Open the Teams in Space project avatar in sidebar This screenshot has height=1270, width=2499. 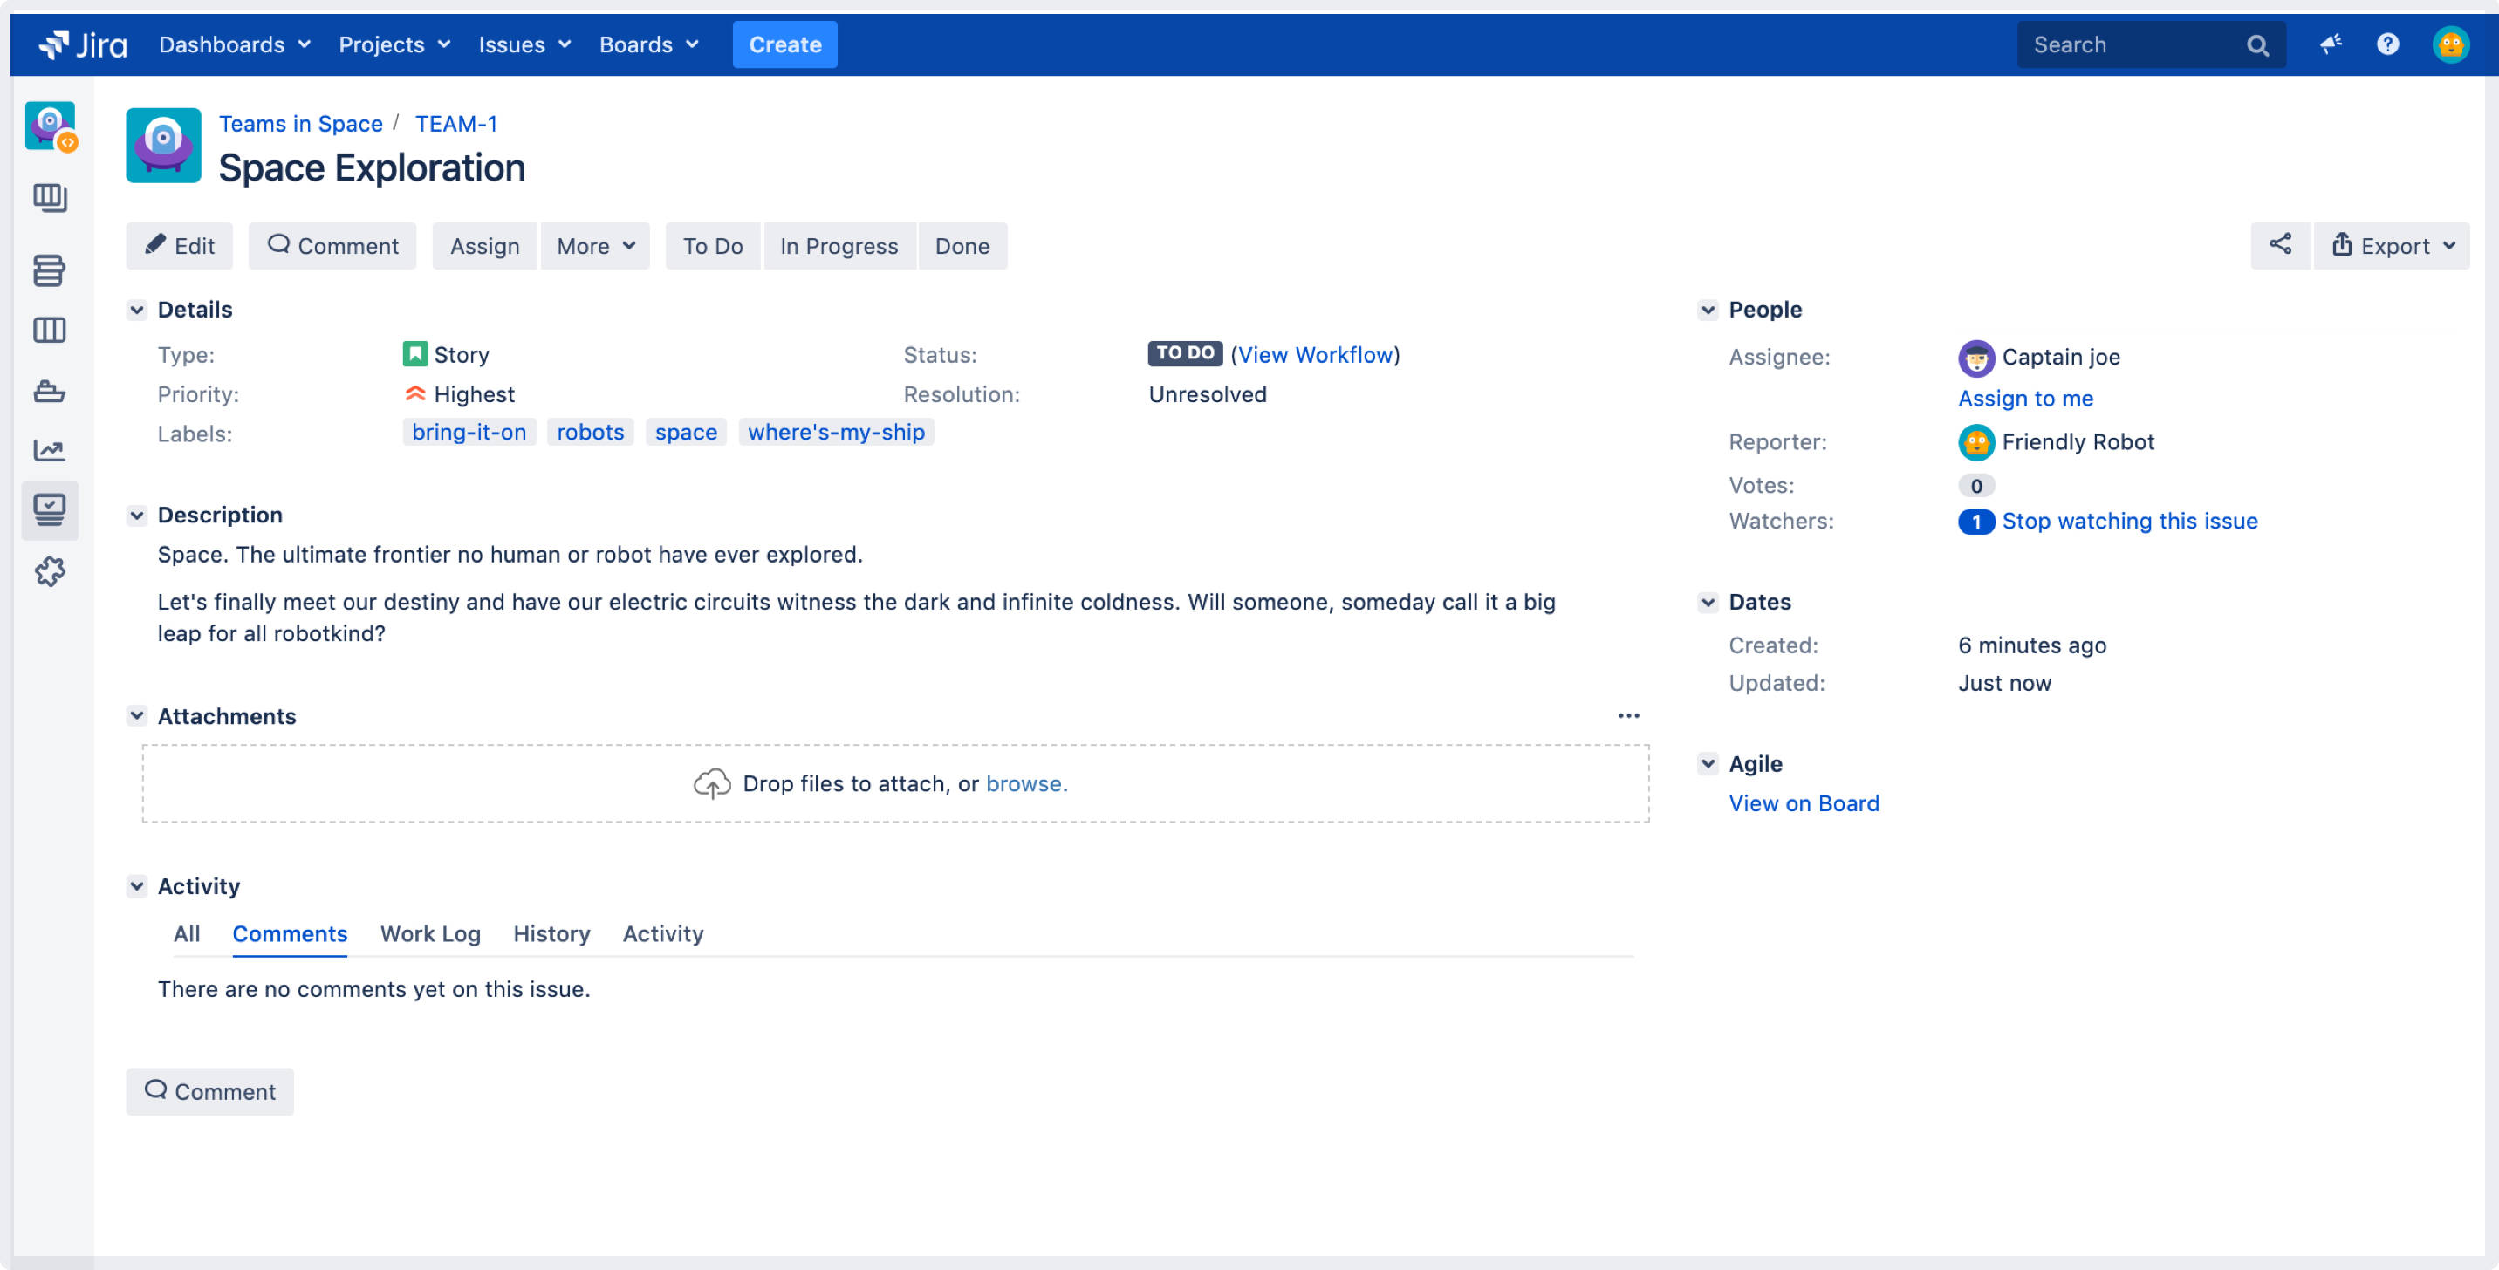(x=51, y=126)
